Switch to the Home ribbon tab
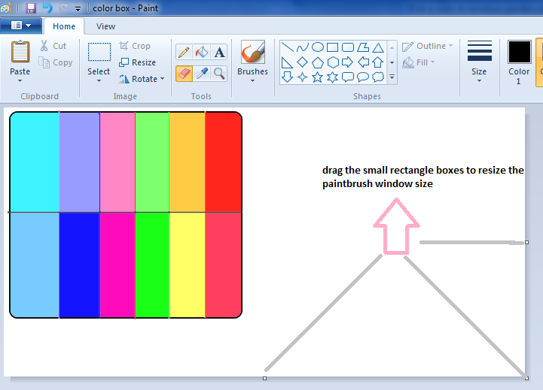 (64, 26)
